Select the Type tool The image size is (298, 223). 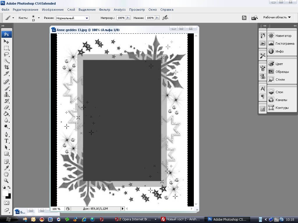[6, 141]
